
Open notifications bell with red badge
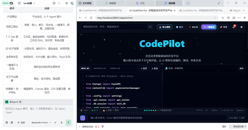(234, 27)
